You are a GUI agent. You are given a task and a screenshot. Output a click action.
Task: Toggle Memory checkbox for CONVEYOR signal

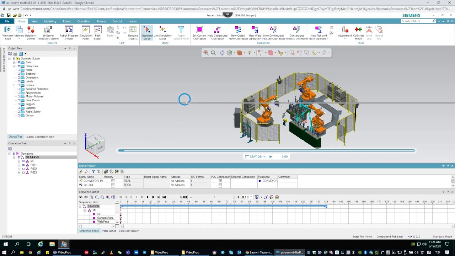click(113, 181)
